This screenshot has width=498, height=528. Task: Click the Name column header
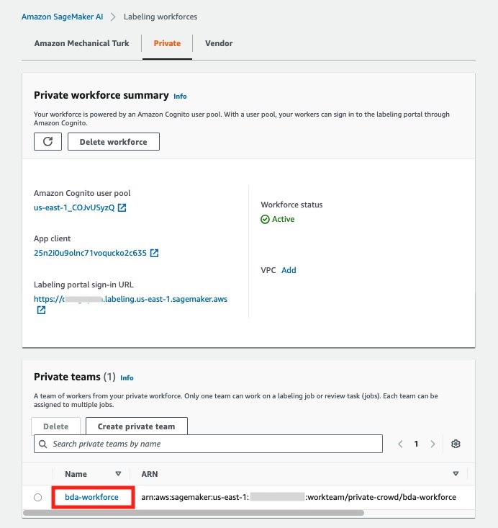pos(76,474)
